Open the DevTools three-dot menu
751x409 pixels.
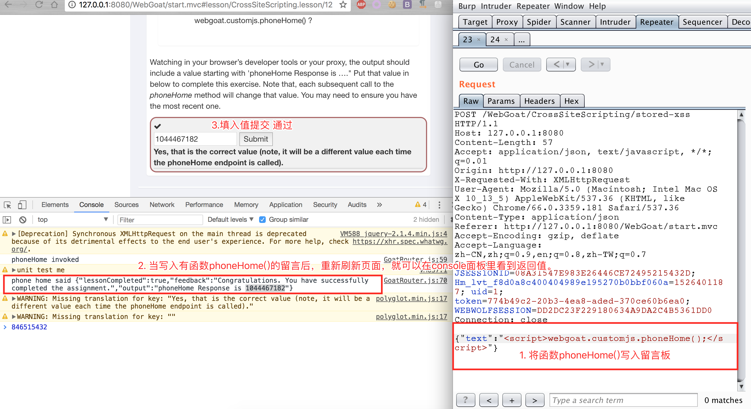(439, 205)
